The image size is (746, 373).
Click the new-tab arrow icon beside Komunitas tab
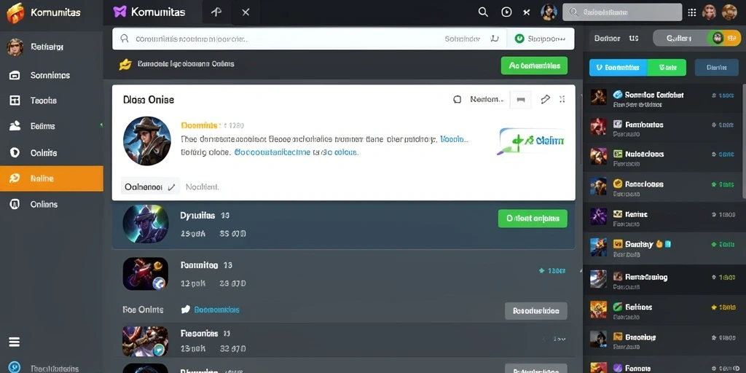[216, 12]
